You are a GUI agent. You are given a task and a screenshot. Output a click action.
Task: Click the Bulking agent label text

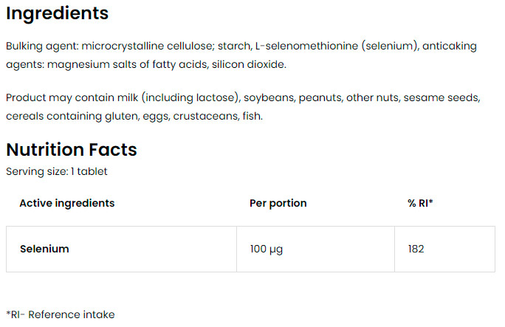coord(43,47)
